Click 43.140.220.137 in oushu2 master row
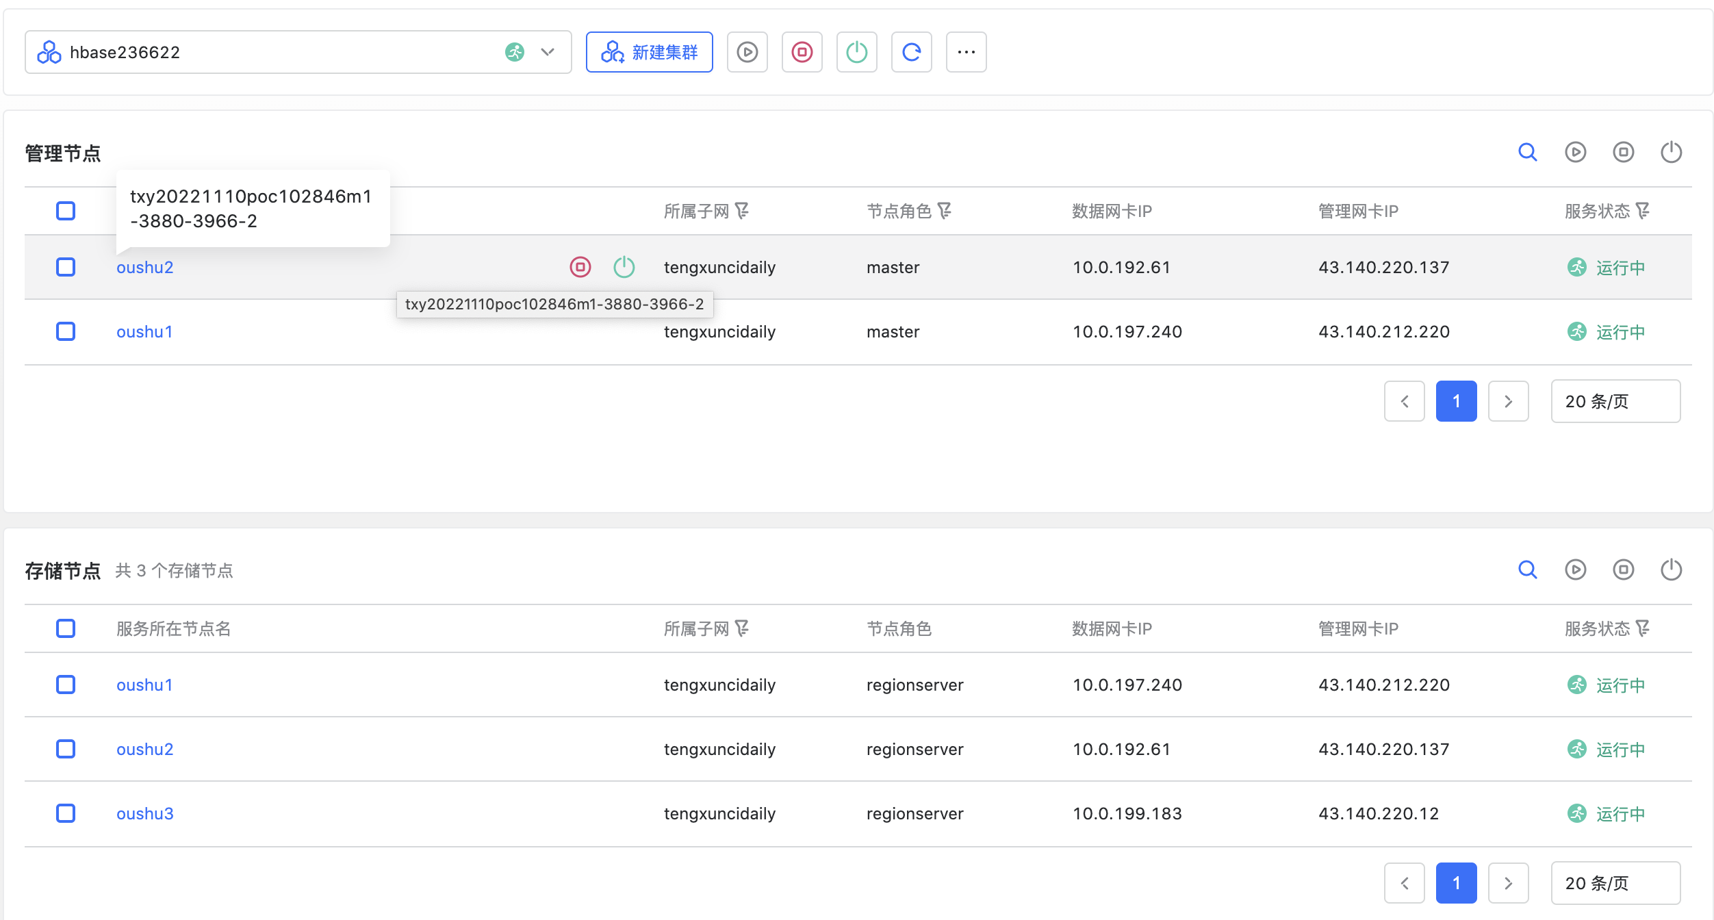Image resolution: width=1714 pixels, height=920 pixels. (1384, 267)
